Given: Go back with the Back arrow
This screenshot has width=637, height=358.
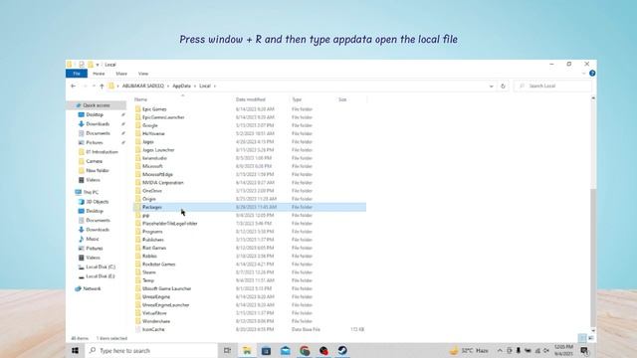Looking at the screenshot, I should 73,87.
